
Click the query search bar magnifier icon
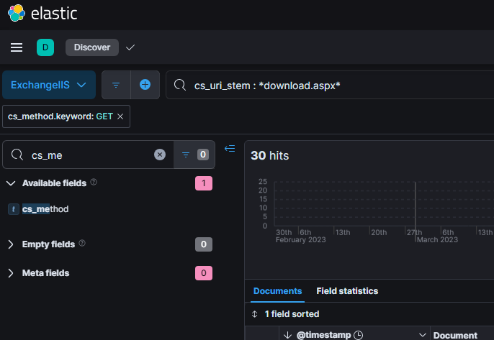(x=180, y=85)
